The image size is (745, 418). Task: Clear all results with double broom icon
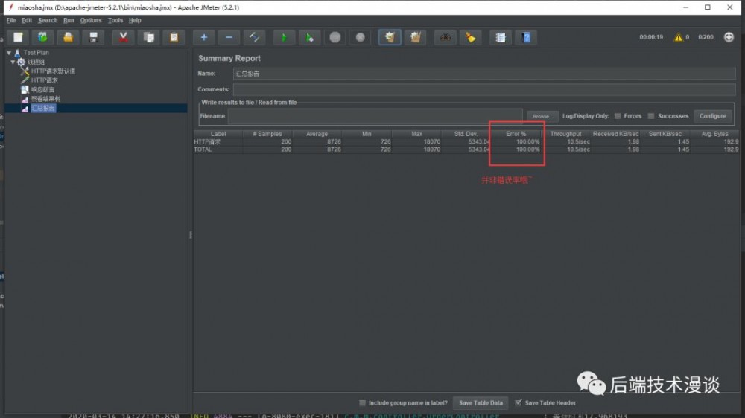[x=415, y=37]
